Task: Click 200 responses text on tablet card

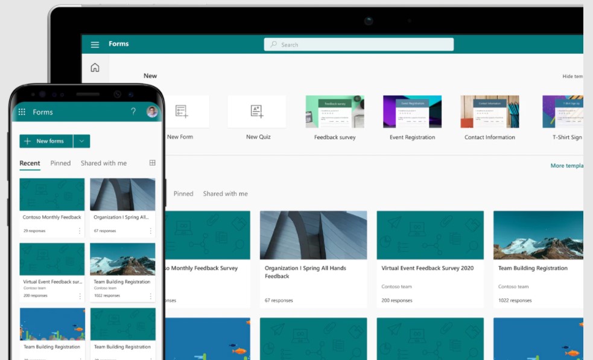Action: pos(397,300)
